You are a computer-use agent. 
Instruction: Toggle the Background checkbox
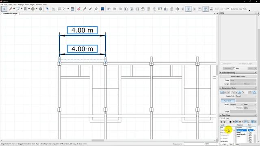[x=222, y=64]
